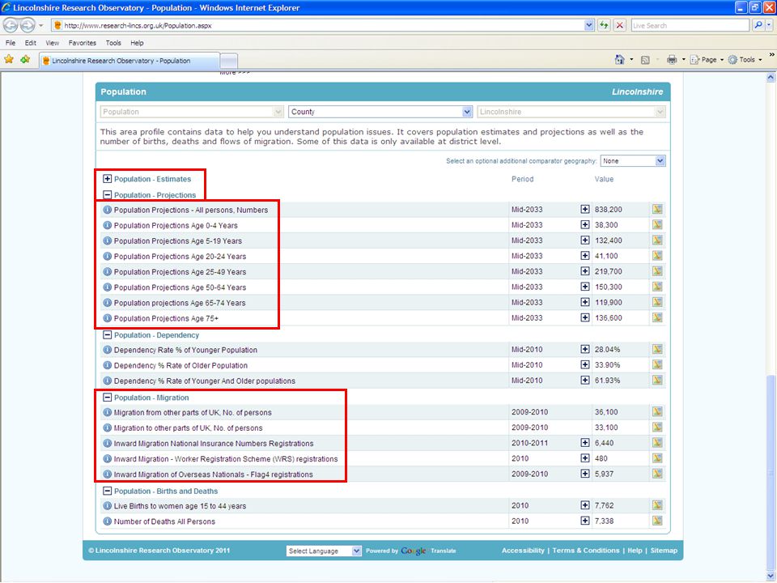Expand value details for 6,440 row
The height and width of the screenshot is (583, 777).
(x=585, y=443)
